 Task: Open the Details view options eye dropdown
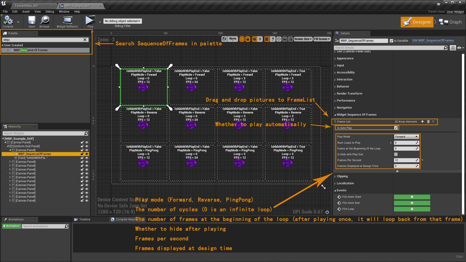pos(460,48)
